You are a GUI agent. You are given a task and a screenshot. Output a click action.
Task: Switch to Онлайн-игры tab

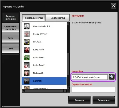58,18
